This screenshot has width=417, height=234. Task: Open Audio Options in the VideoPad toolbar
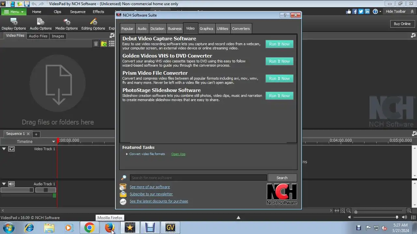(41, 24)
